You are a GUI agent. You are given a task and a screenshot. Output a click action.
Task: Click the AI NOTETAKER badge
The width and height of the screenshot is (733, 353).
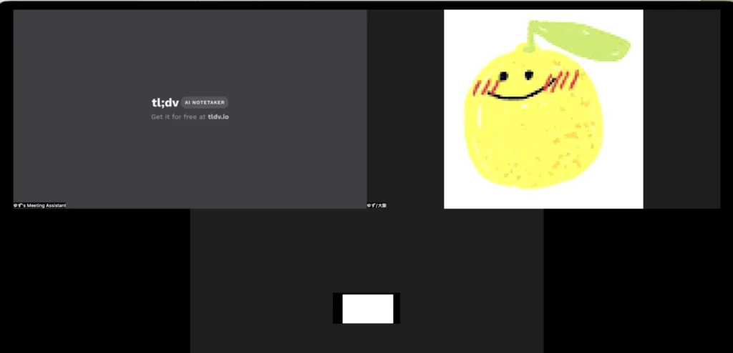[205, 103]
